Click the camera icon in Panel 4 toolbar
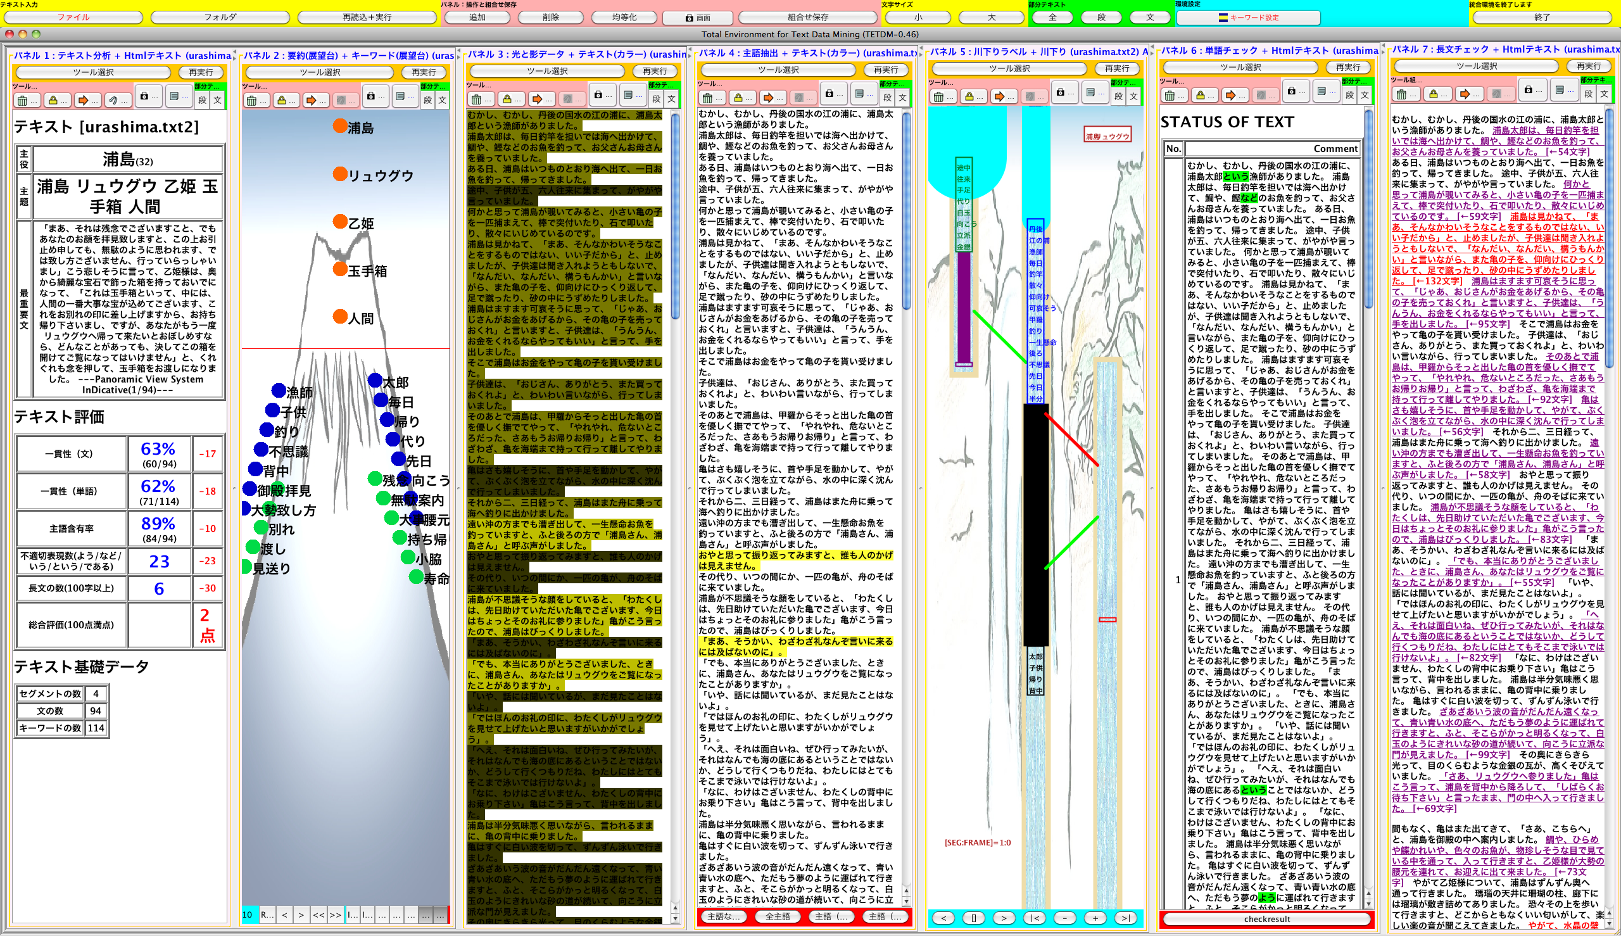Image resolution: width=1621 pixels, height=936 pixels. click(x=829, y=94)
